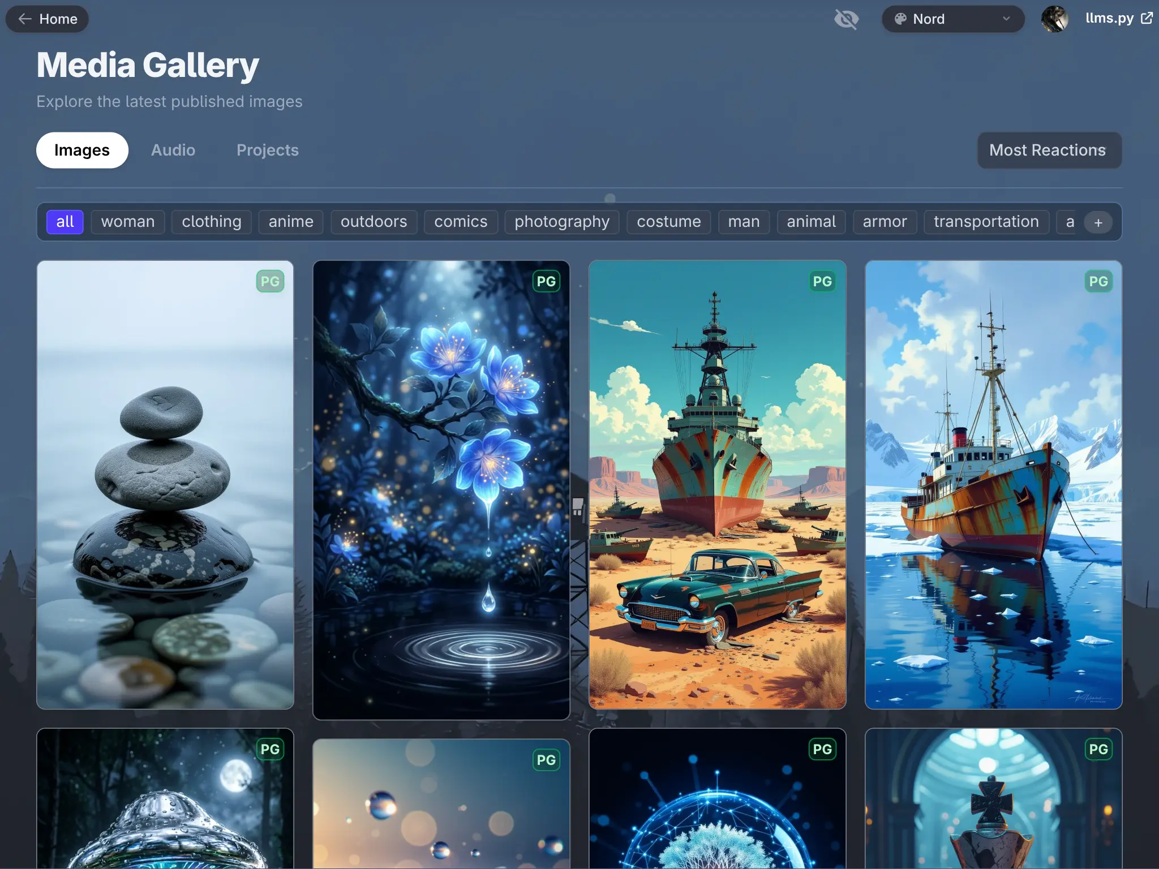The image size is (1159, 869).
Task: Click PG badge on blue flowers image
Action: click(547, 281)
